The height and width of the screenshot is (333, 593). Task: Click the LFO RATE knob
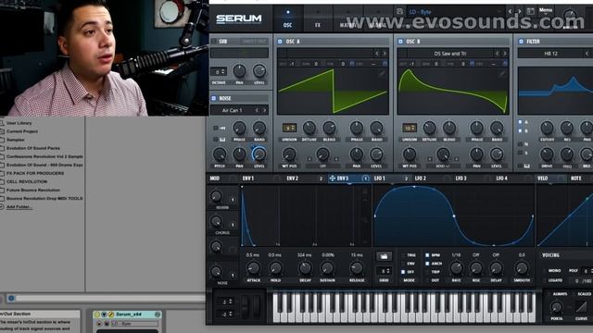tap(456, 268)
